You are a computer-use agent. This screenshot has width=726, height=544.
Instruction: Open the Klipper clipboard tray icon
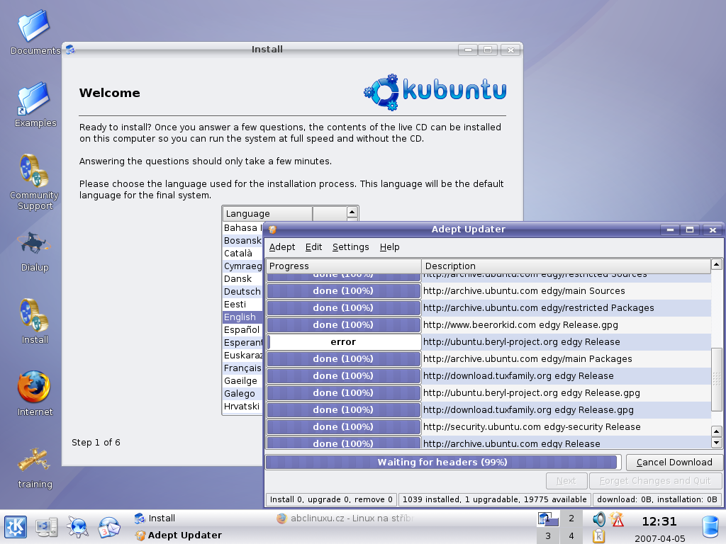click(x=598, y=535)
